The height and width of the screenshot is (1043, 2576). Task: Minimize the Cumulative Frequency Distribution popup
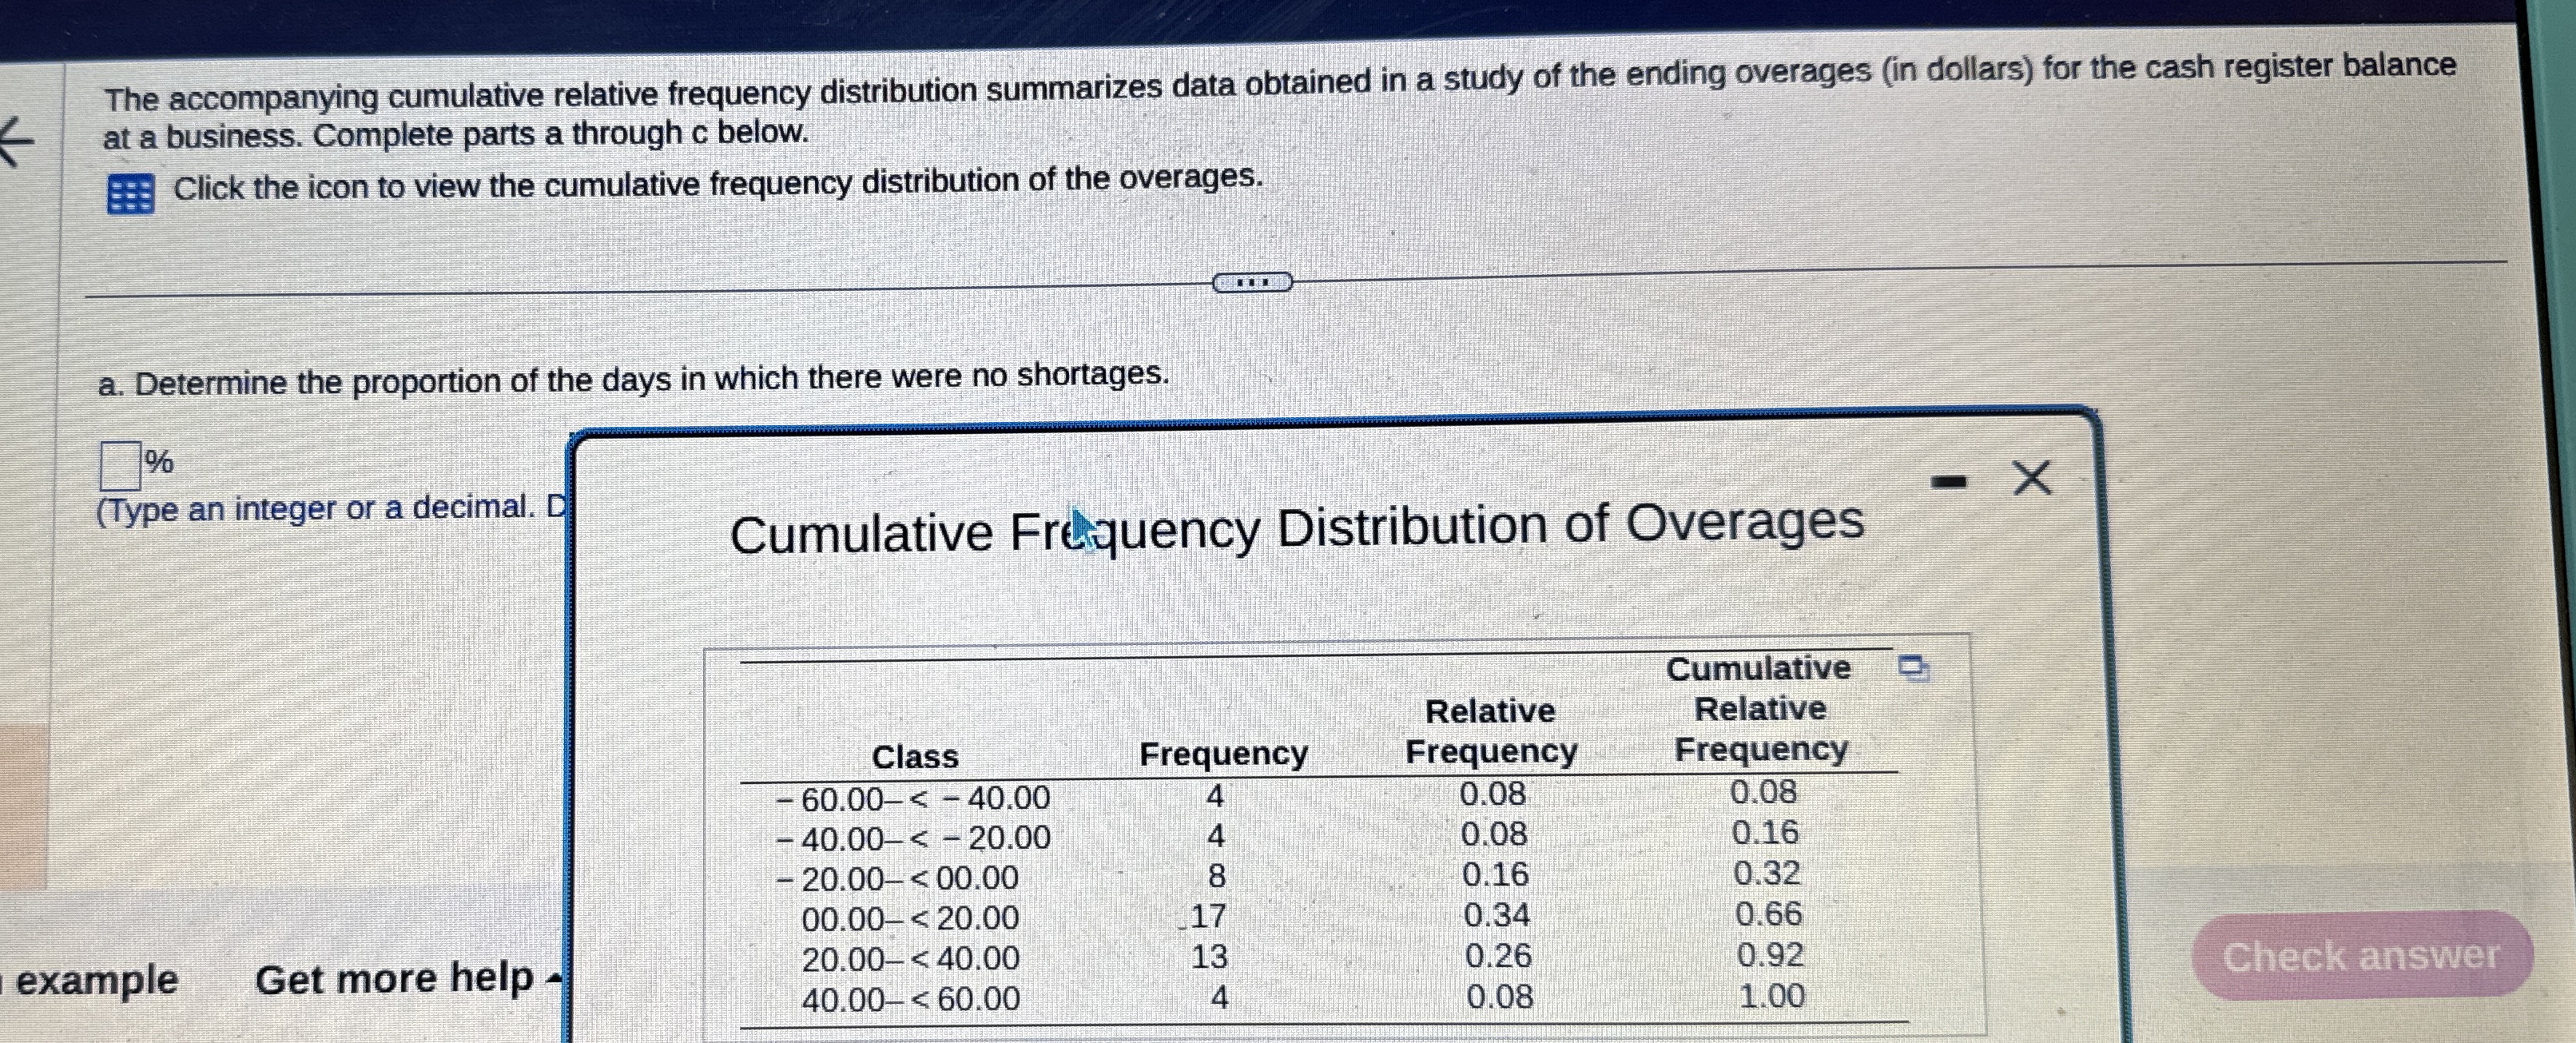(x=1948, y=483)
